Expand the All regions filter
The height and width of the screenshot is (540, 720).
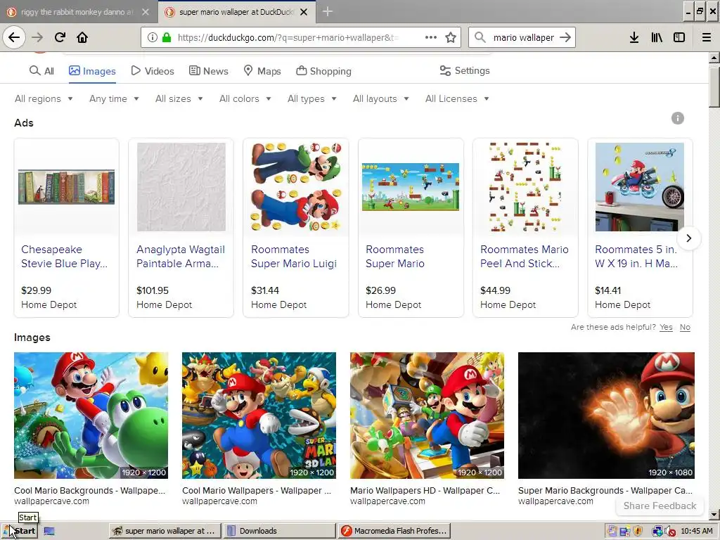[44, 98]
